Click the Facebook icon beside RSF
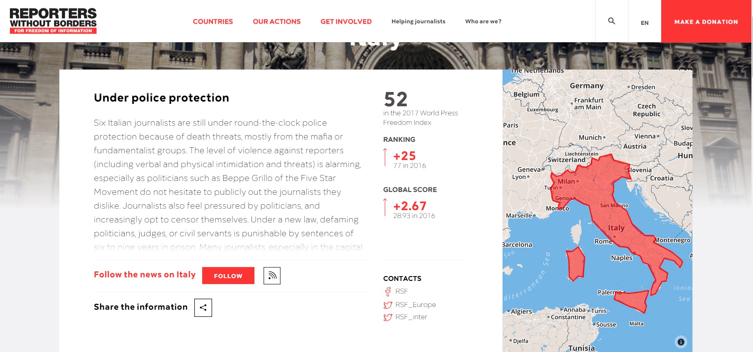Image resolution: width=753 pixels, height=352 pixels. point(388,292)
